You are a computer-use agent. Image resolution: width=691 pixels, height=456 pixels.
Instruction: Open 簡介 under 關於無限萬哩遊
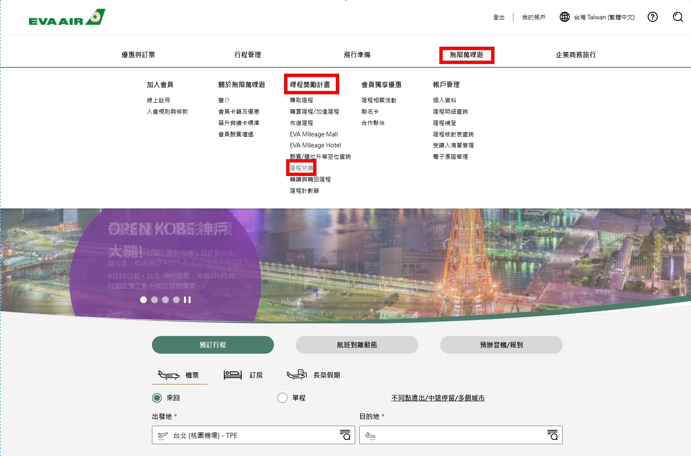224,100
